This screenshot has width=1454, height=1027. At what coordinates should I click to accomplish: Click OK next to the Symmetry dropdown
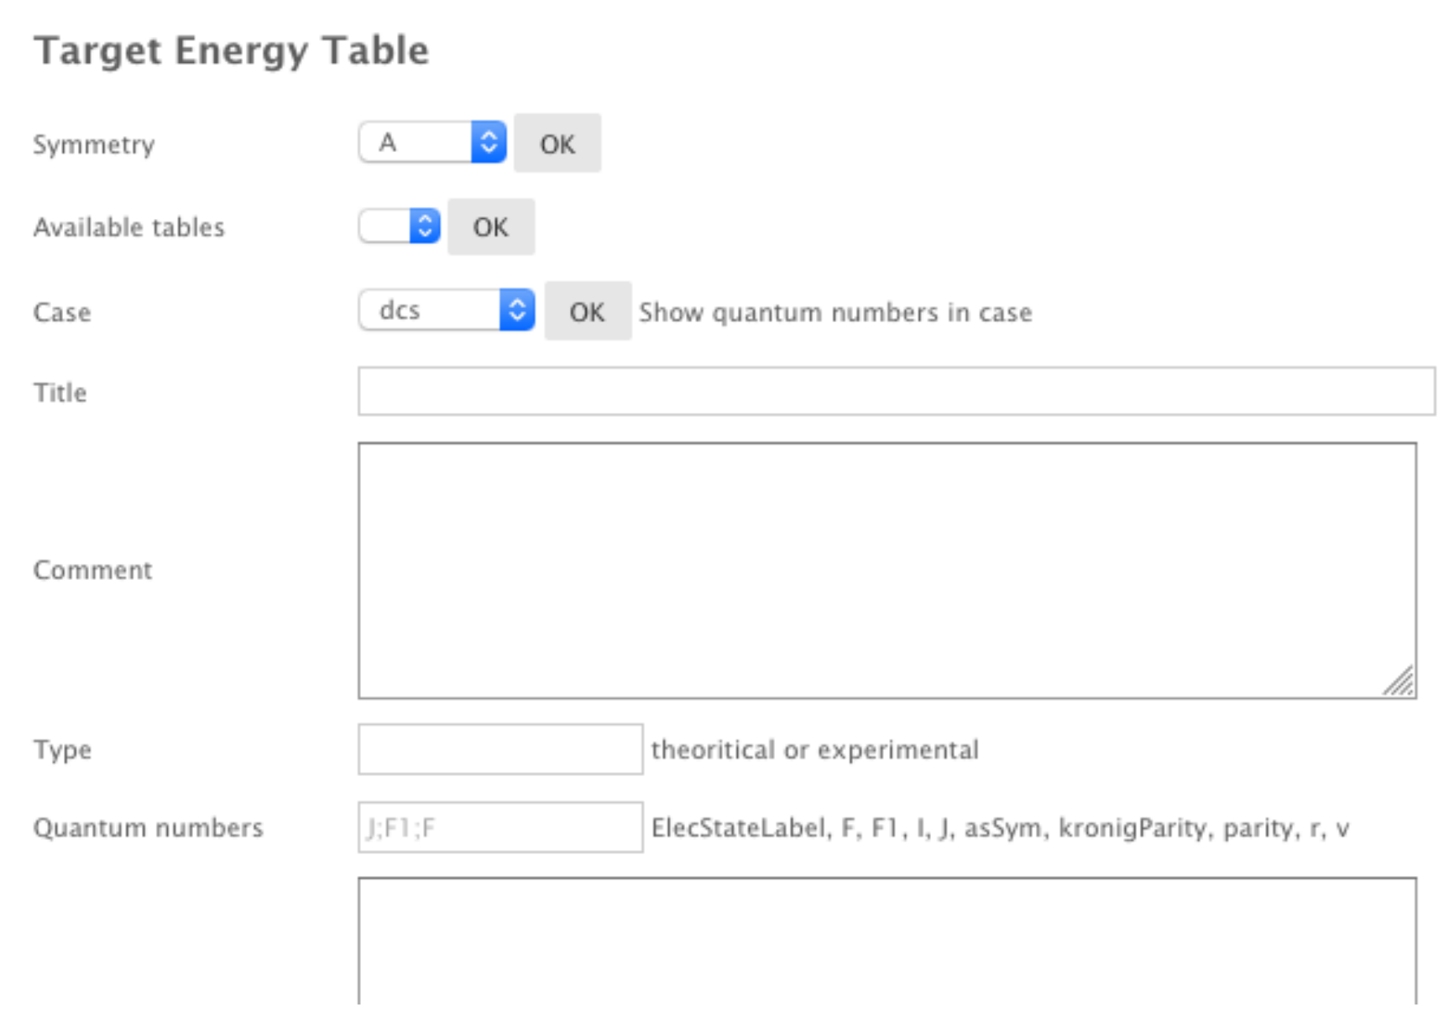pos(557,143)
